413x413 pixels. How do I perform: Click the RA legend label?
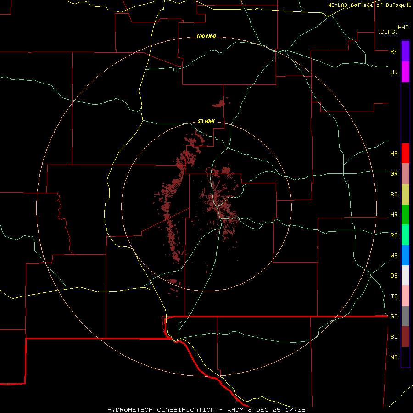[394, 235]
